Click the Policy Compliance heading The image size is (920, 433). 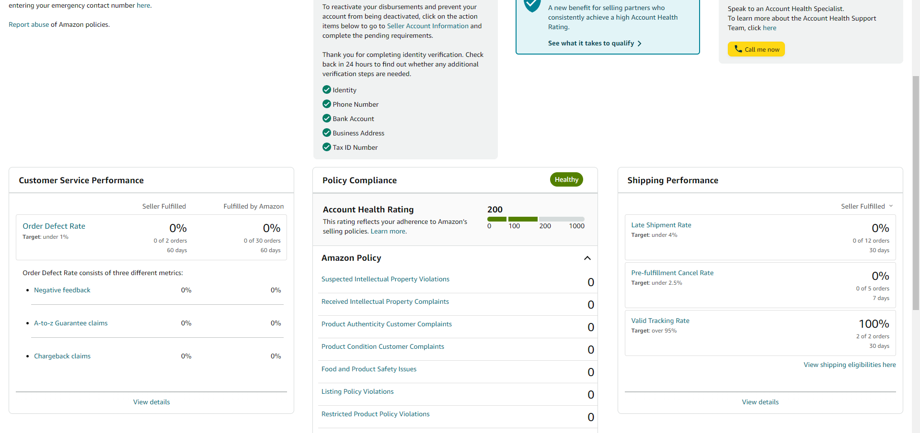point(359,180)
